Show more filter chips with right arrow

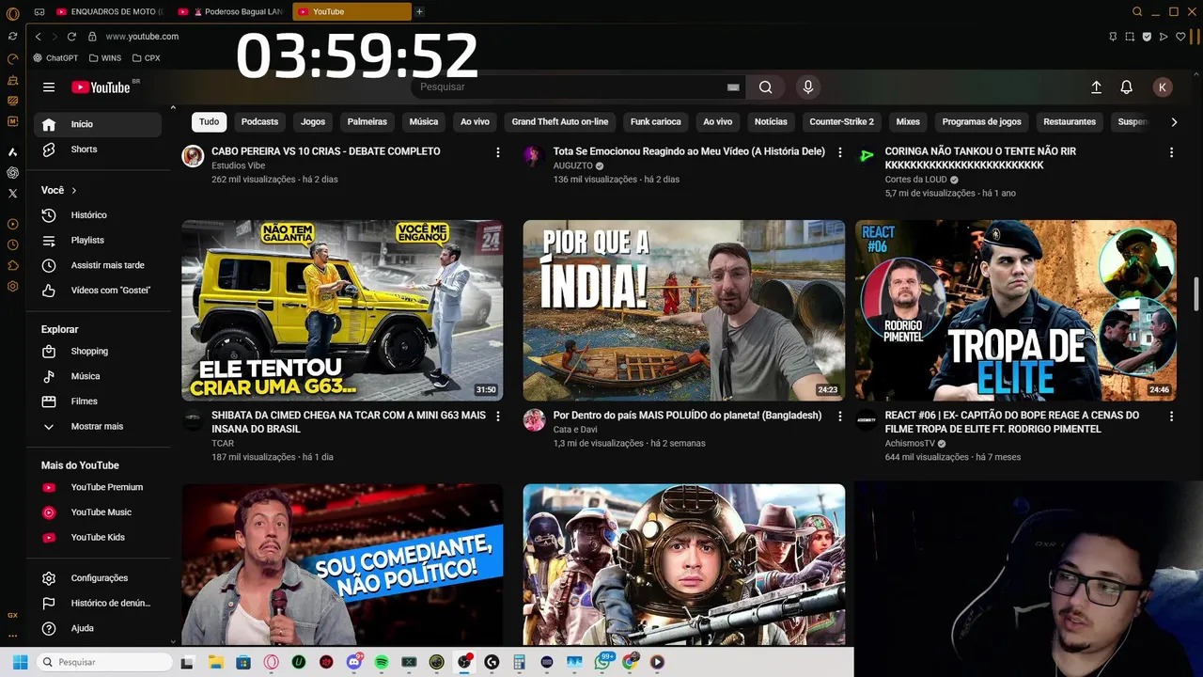[x=1173, y=122]
